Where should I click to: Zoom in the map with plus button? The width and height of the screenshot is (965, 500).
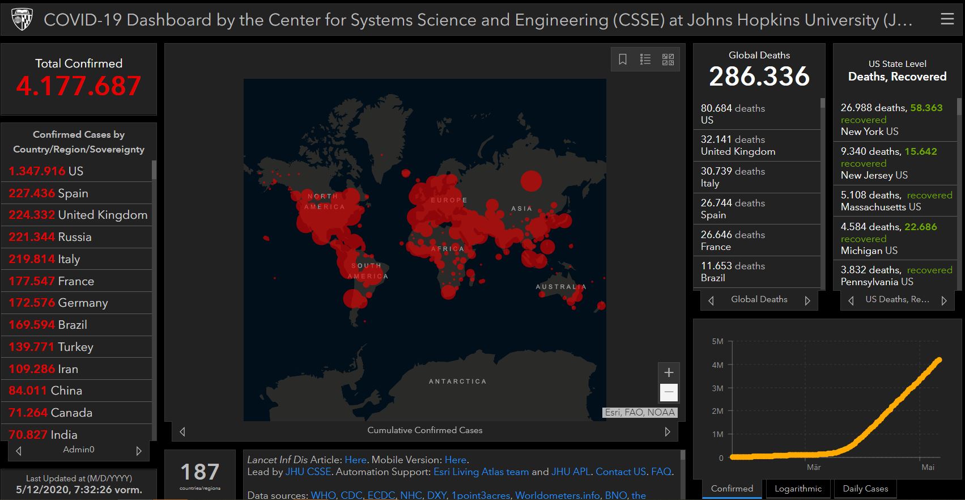pos(669,372)
